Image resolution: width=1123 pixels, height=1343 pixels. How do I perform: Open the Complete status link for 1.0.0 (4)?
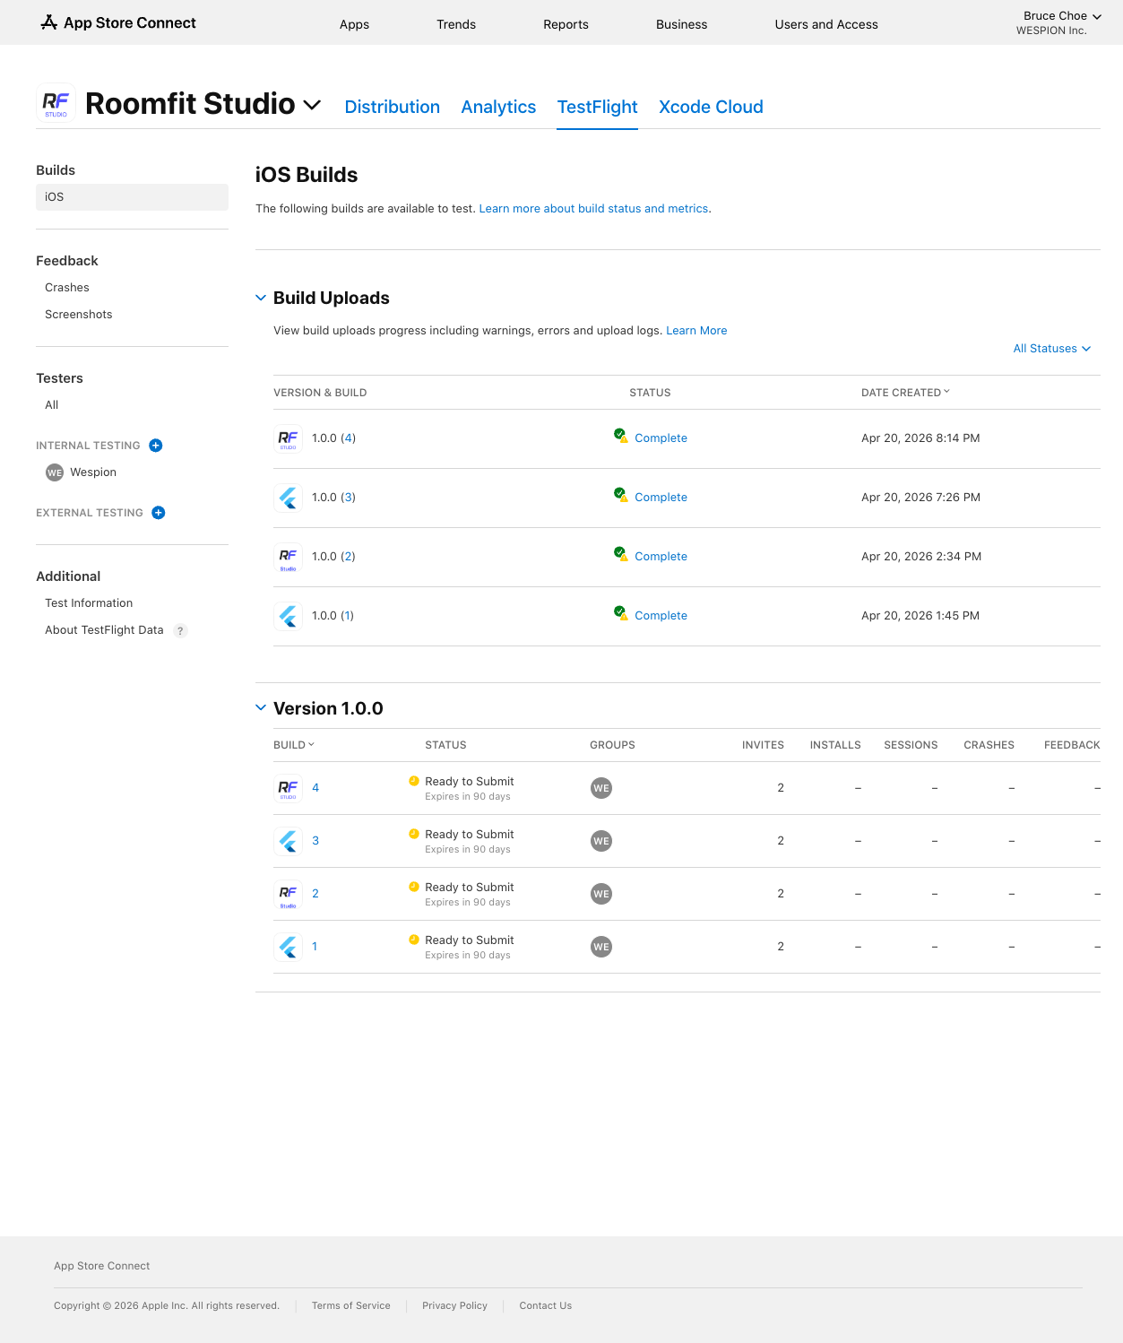pyautogui.click(x=661, y=438)
